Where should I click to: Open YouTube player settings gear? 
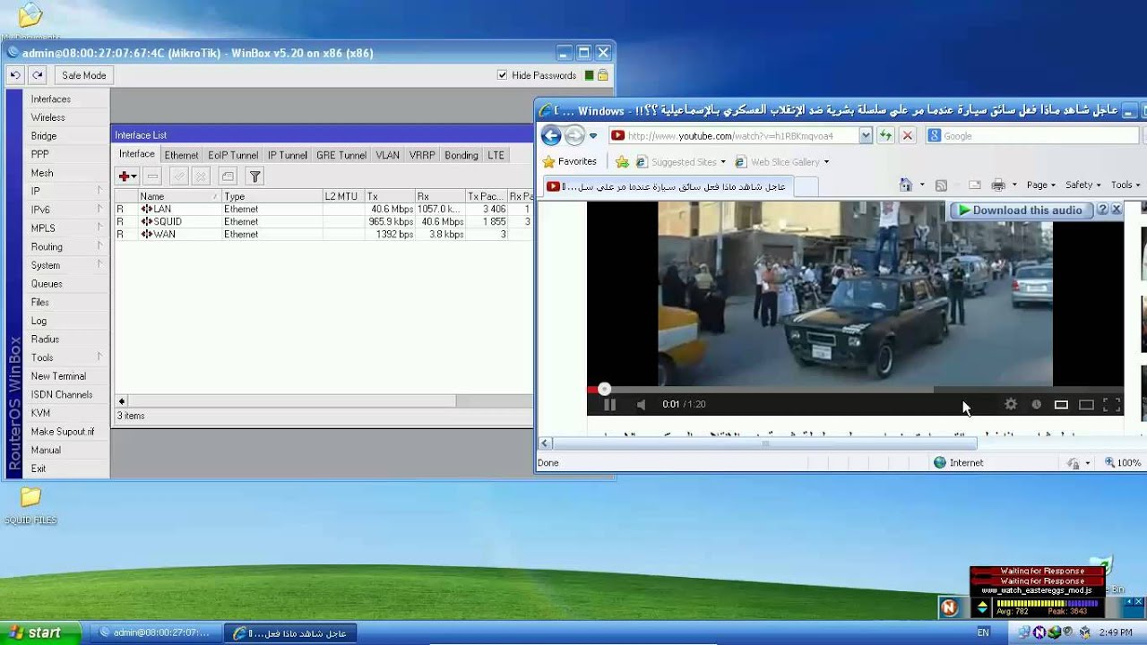pyautogui.click(x=1011, y=404)
